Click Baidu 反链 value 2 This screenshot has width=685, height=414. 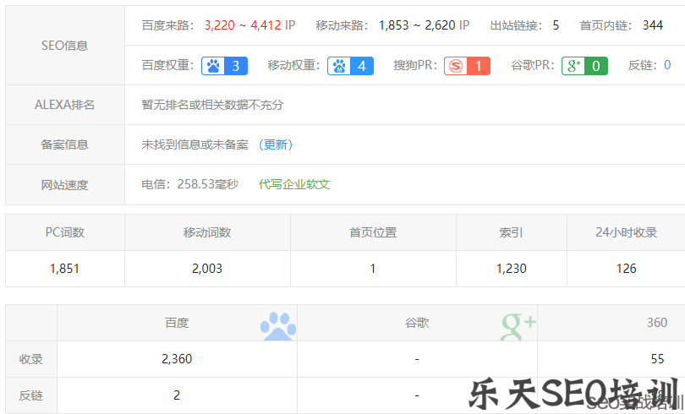click(177, 395)
